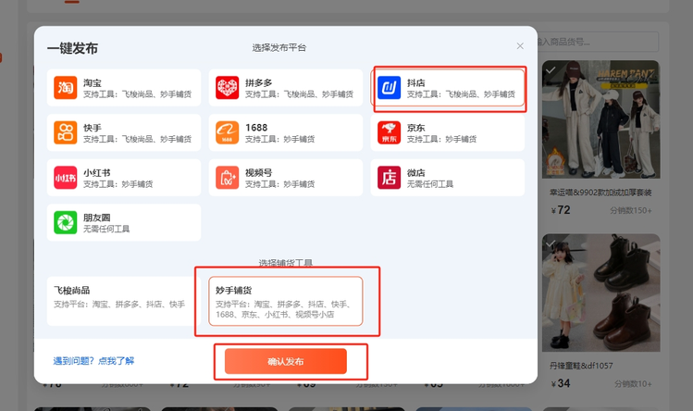Select the 抖店 platform card
The image size is (693, 411).
(x=447, y=87)
